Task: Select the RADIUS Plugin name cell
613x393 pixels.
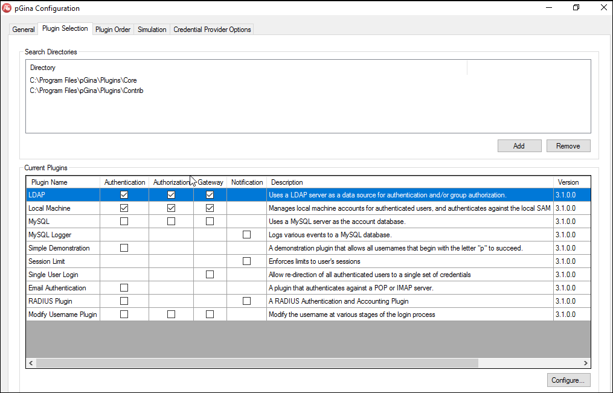Action: tap(63, 301)
